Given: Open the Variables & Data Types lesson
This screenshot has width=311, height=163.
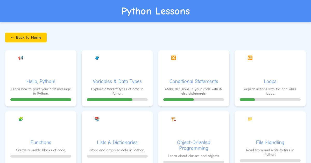Looking at the screenshot, I should tap(117, 81).
